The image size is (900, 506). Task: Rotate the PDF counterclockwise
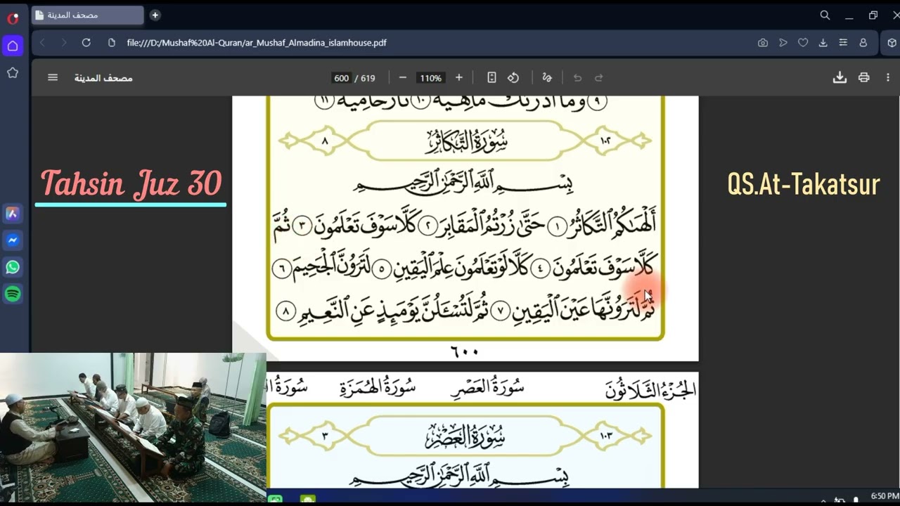pos(513,77)
